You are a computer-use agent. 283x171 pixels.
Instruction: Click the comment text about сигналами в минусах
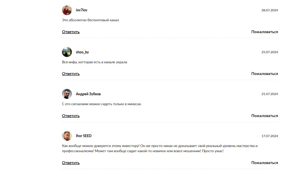point(102,104)
